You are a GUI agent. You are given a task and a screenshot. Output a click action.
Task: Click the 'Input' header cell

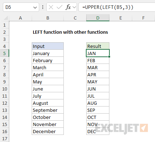coord(48,46)
